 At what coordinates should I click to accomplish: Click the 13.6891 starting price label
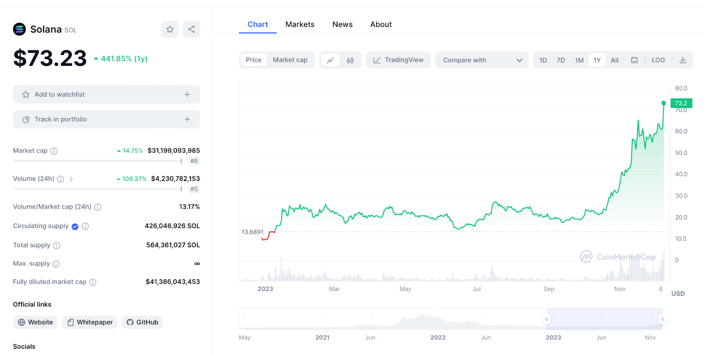tap(253, 232)
